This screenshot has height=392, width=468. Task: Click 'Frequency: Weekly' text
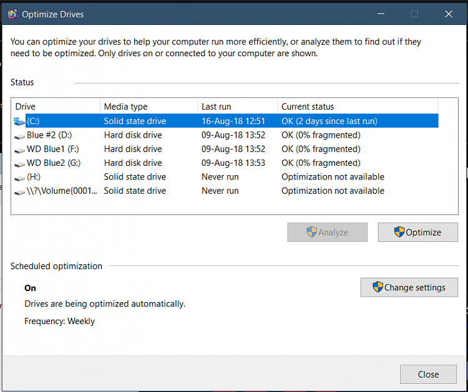click(59, 321)
